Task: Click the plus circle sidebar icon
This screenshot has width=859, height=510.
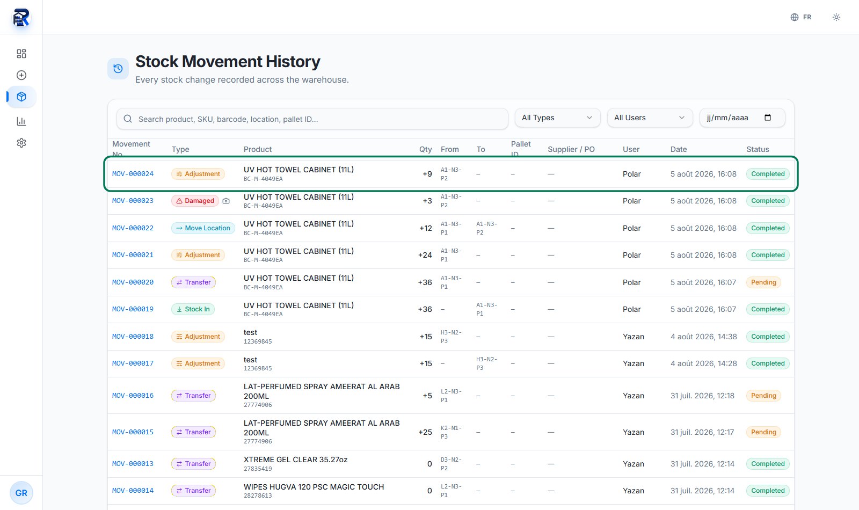Action: click(x=21, y=75)
